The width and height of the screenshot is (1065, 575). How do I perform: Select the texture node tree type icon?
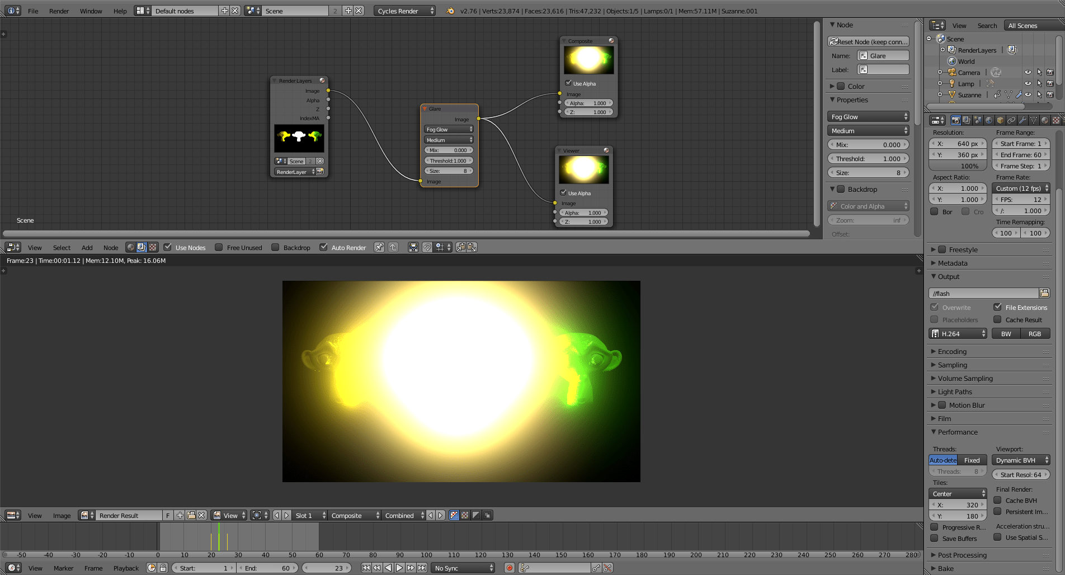[x=152, y=247]
